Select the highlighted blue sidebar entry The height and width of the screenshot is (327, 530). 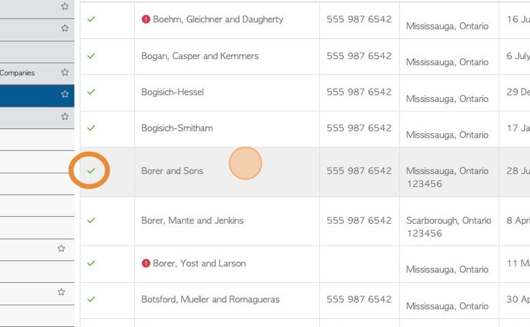[x=37, y=96]
